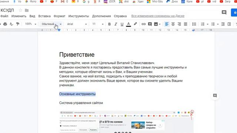This screenshot has width=237, height=133.
Task: Align text to the left
Action: (167, 24)
